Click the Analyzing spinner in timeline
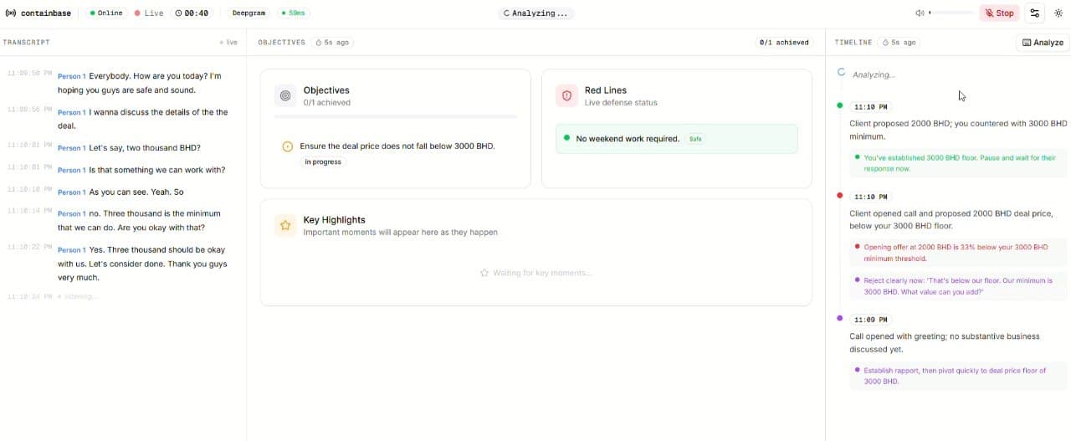The image size is (1071, 441). click(x=842, y=73)
